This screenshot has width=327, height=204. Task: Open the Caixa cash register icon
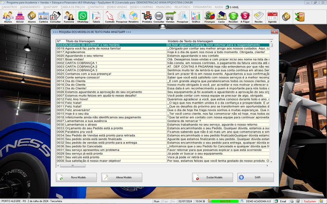pyautogui.click(x=221, y=17)
